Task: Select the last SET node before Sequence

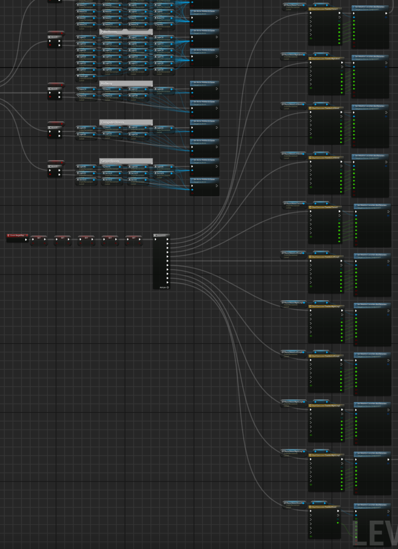Action: tap(134, 238)
